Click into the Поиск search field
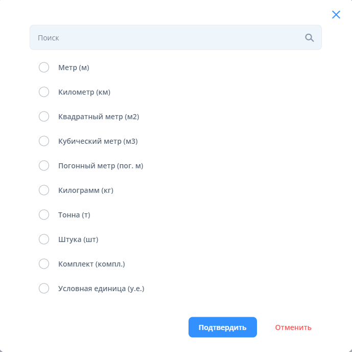 coord(169,37)
